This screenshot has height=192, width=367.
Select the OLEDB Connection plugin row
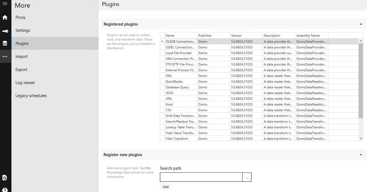coord(259,41)
